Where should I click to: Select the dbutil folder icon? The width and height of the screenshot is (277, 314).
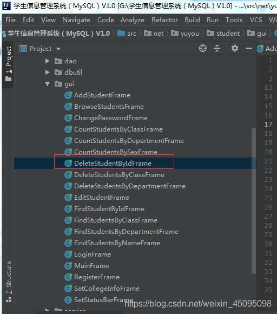58,73
